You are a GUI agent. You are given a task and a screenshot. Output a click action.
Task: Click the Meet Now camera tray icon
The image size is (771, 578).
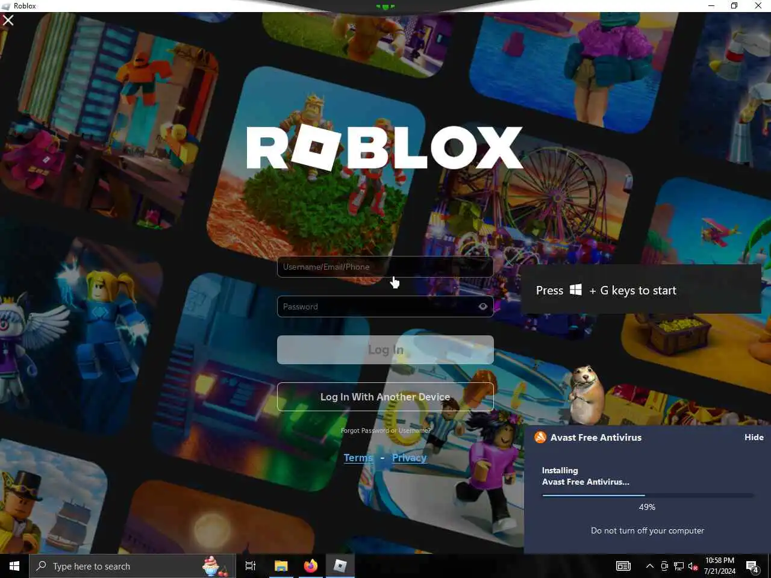click(664, 566)
